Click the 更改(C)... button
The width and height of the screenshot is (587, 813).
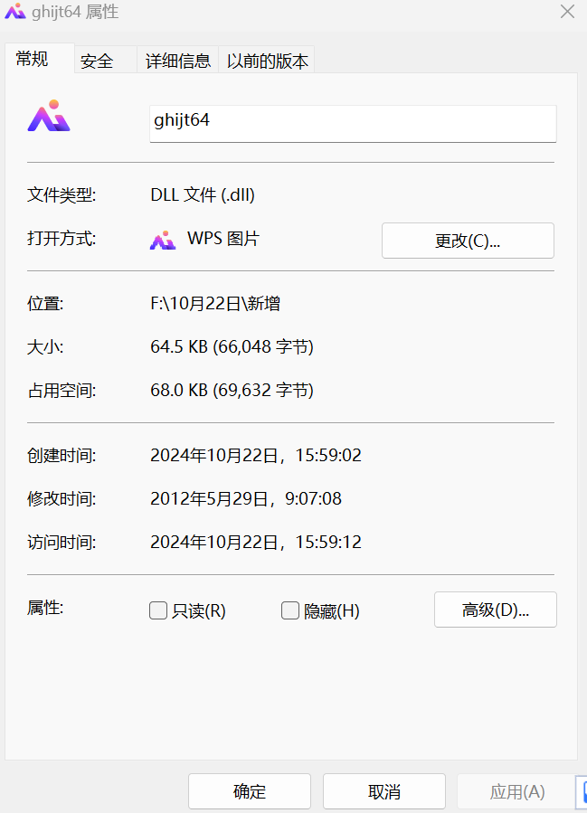pos(468,241)
